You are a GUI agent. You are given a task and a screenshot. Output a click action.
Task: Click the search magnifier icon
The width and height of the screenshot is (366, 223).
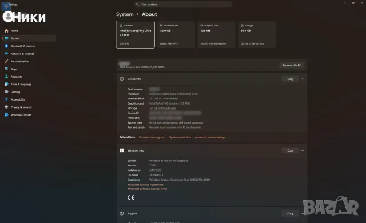tap(137, 5)
